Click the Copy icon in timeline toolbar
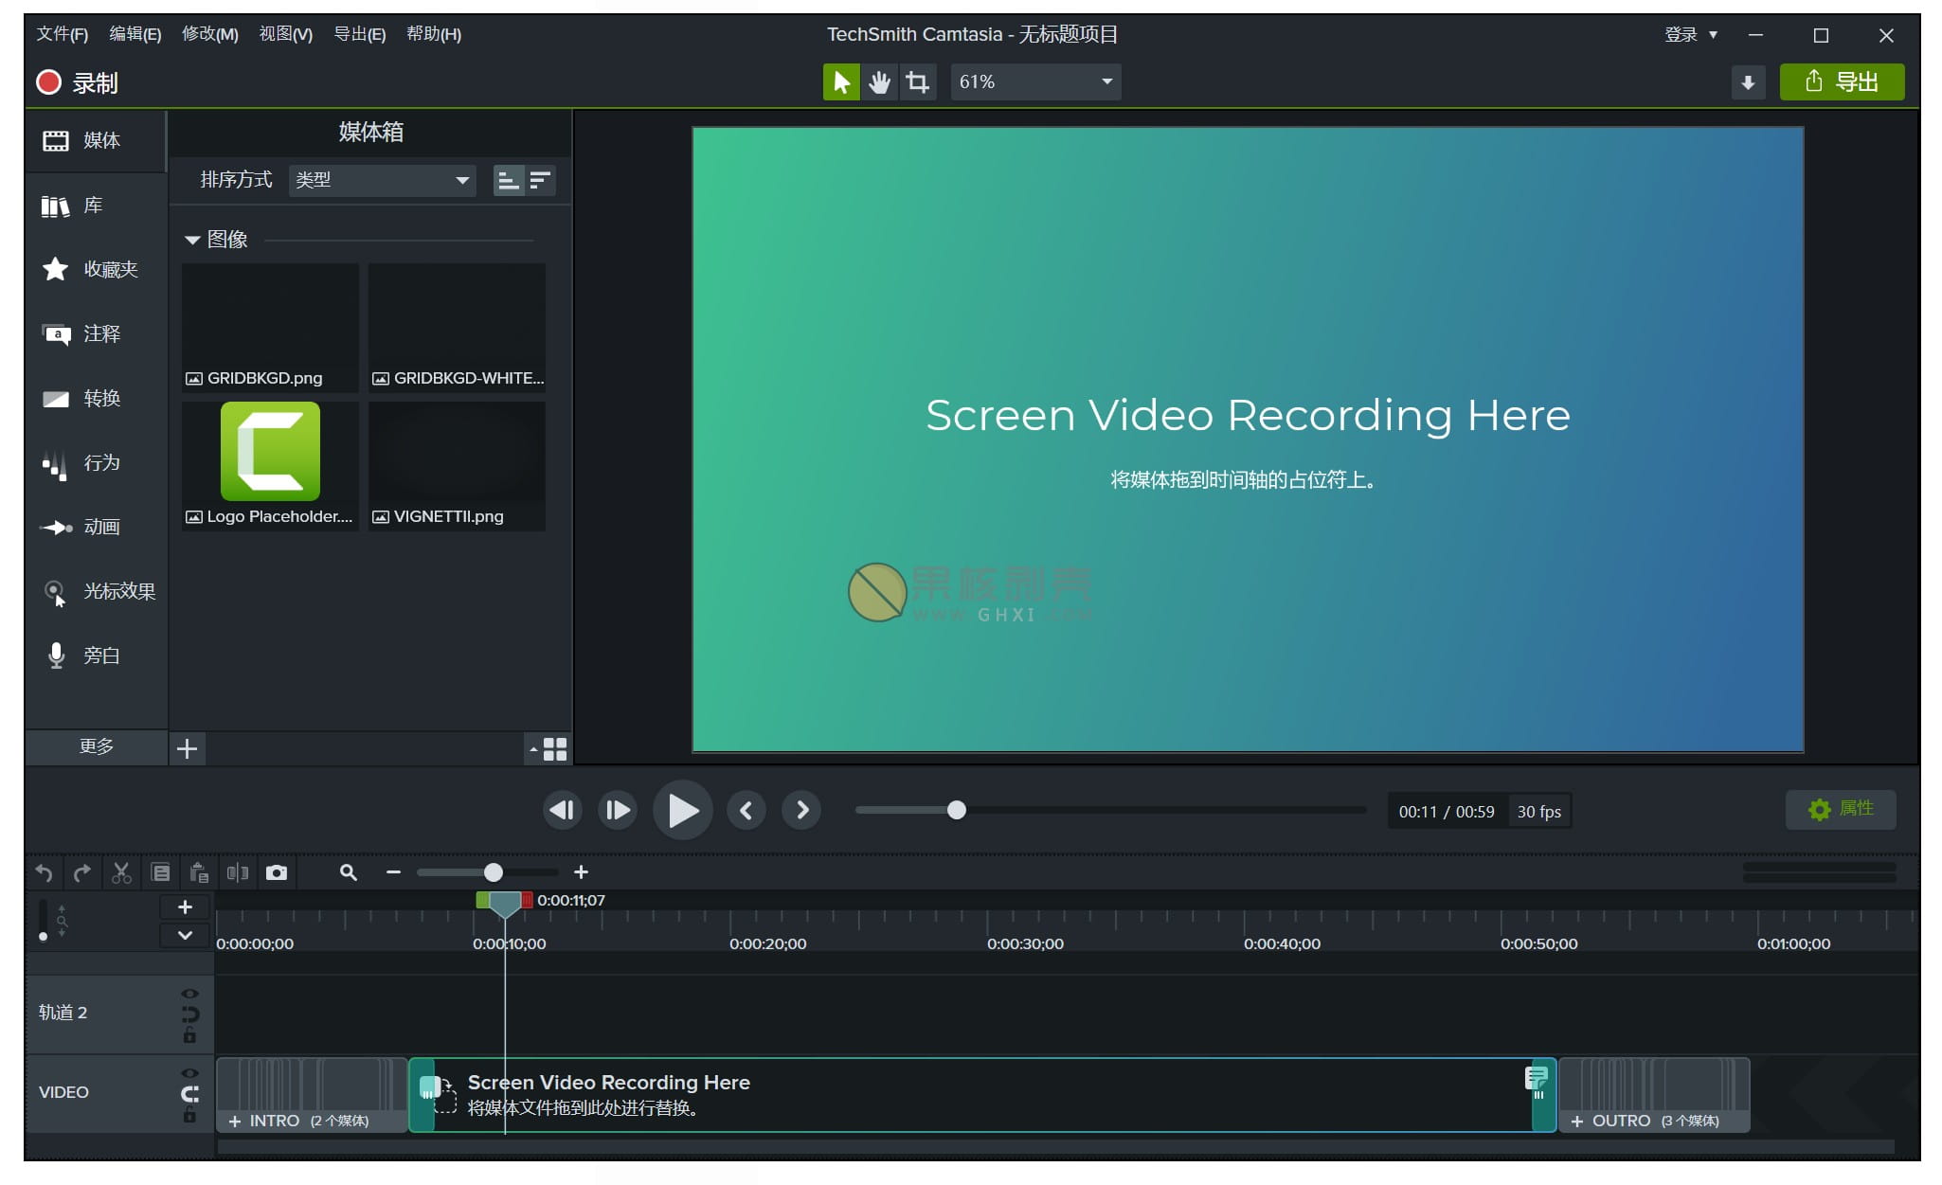The width and height of the screenshot is (1942, 1185). [160, 873]
